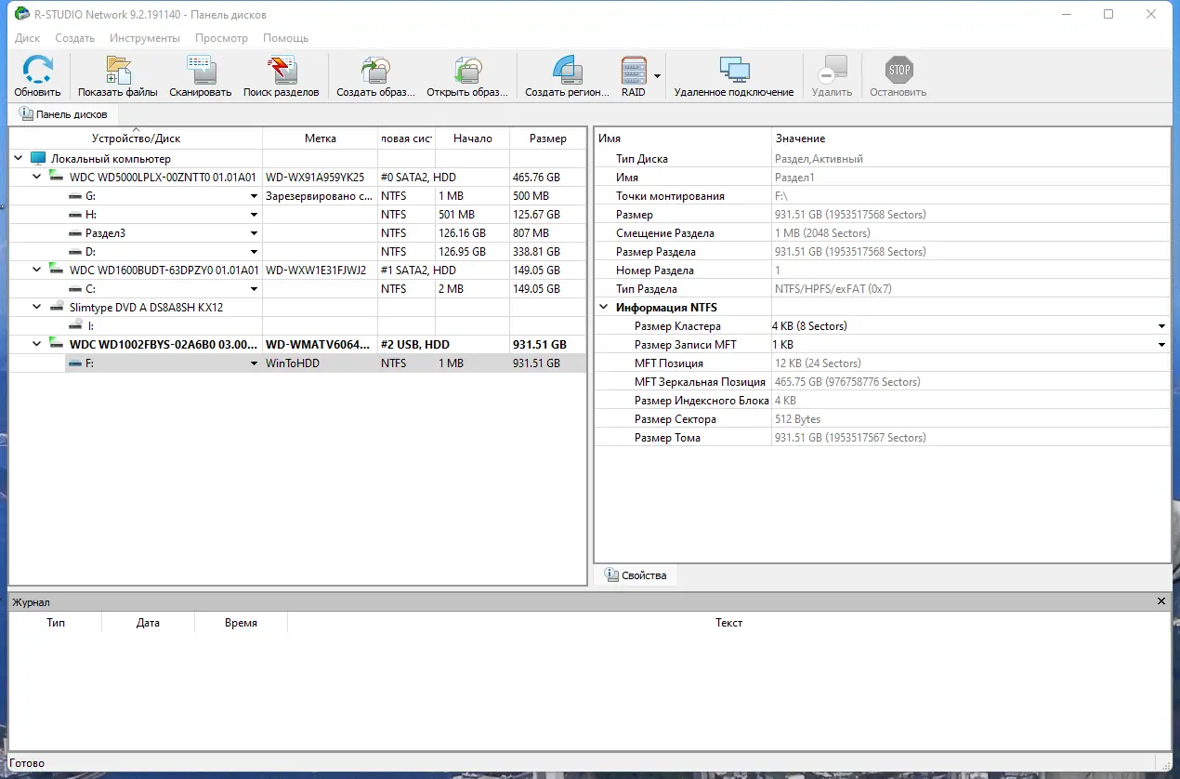This screenshot has width=1180, height=779.
Task: Open the dropdown arrow on G: row
Action: [254, 196]
